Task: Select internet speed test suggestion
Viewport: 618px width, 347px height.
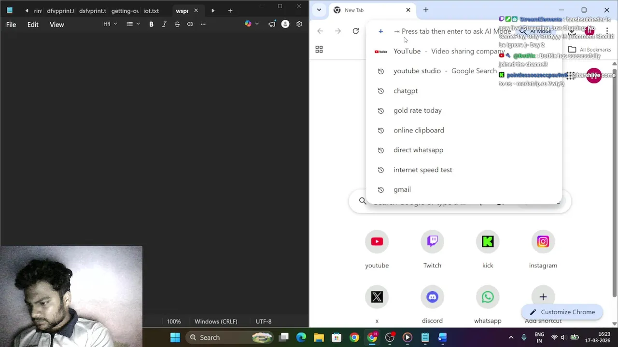Action: coord(463,170)
